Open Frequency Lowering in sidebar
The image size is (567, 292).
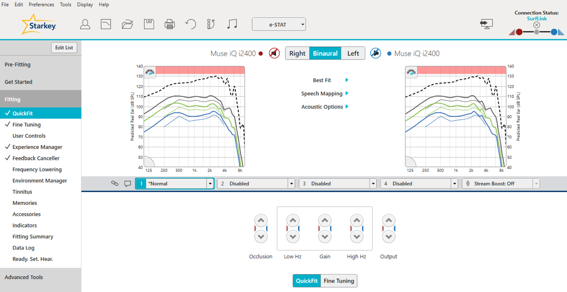tap(40, 170)
